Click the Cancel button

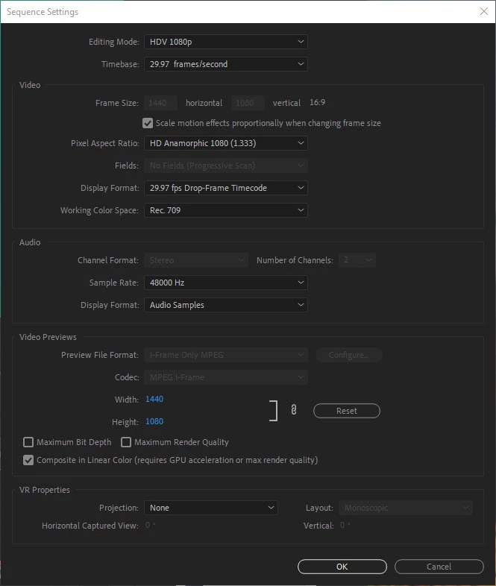tap(439, 567)
